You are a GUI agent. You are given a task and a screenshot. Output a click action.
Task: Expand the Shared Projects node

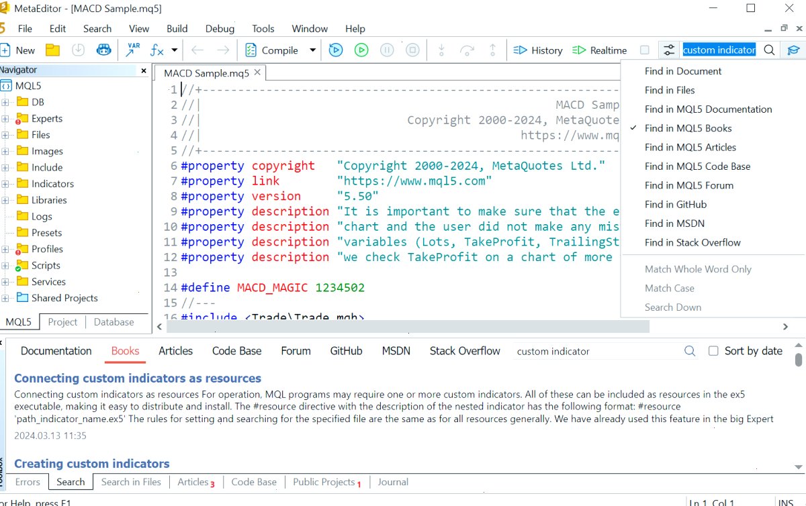coord(5,298)
